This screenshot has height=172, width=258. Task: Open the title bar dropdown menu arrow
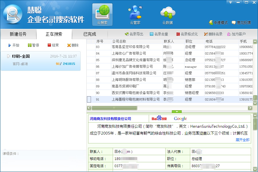230,2
